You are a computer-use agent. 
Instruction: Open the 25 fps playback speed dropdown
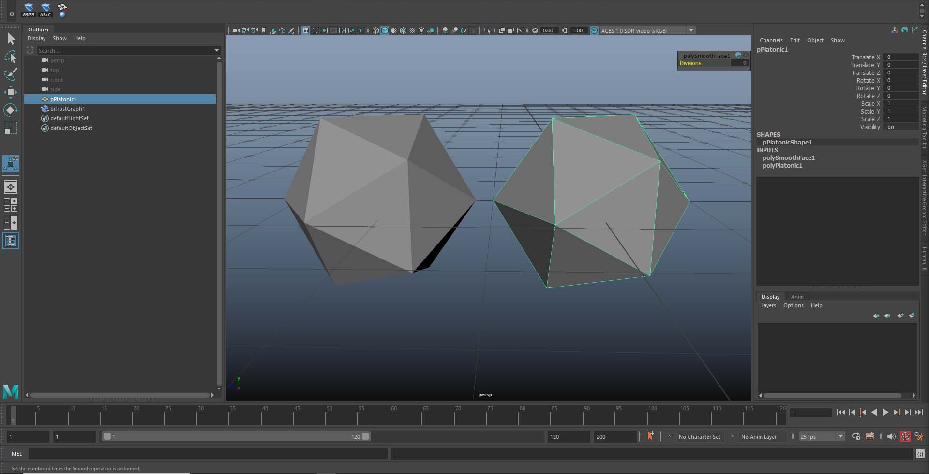pos(840,437)
